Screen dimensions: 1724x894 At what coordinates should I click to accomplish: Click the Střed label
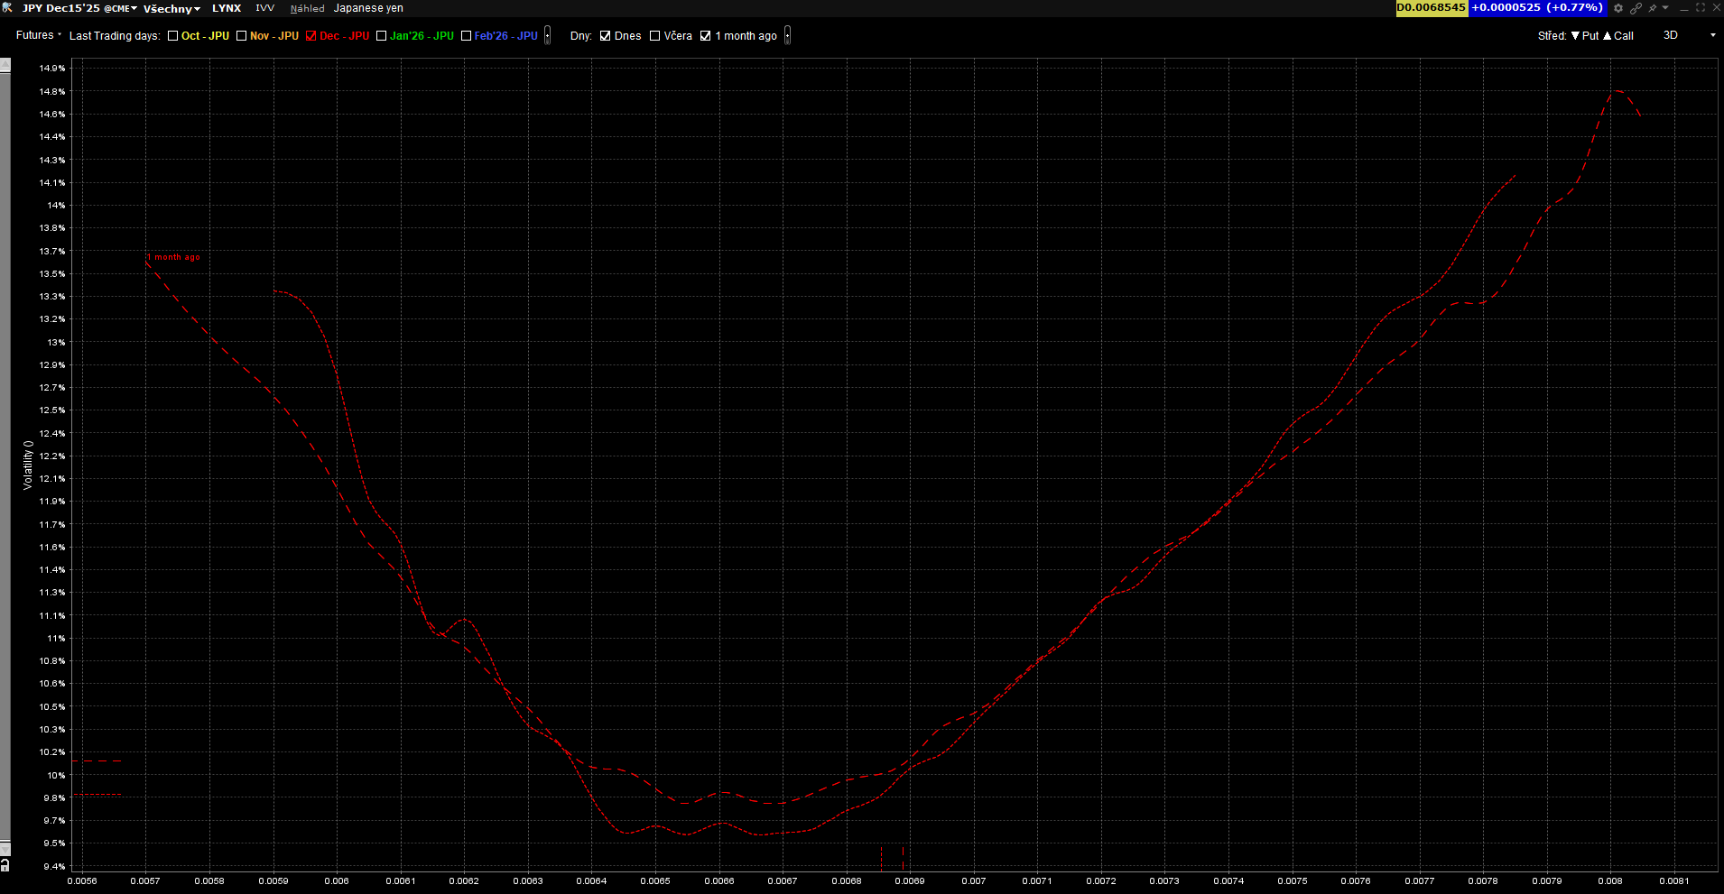[x=1553, y=36]
